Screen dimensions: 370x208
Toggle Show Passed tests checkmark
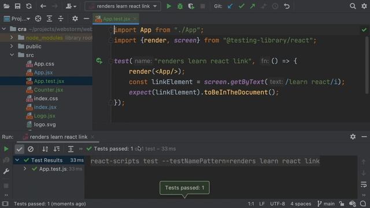(19, 149)
